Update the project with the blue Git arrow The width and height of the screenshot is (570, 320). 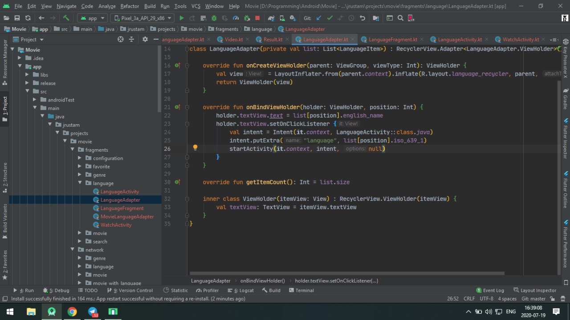tap(319, 18)
